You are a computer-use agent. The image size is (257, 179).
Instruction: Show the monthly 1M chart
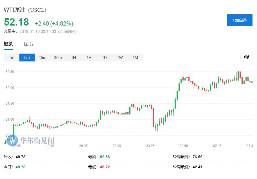[135, 58]
